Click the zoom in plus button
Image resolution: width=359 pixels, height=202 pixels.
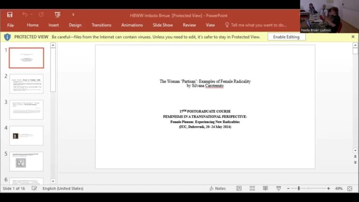328,188
